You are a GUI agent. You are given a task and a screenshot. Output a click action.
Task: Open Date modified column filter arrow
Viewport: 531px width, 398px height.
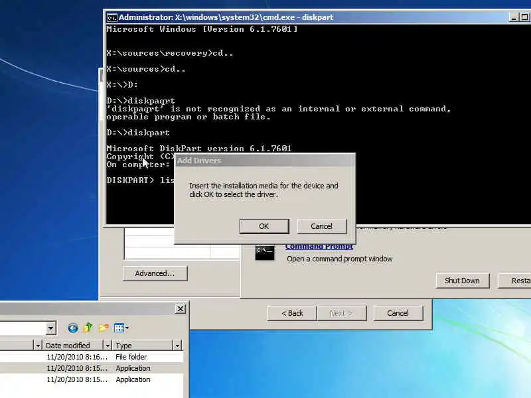coord(108,345)
